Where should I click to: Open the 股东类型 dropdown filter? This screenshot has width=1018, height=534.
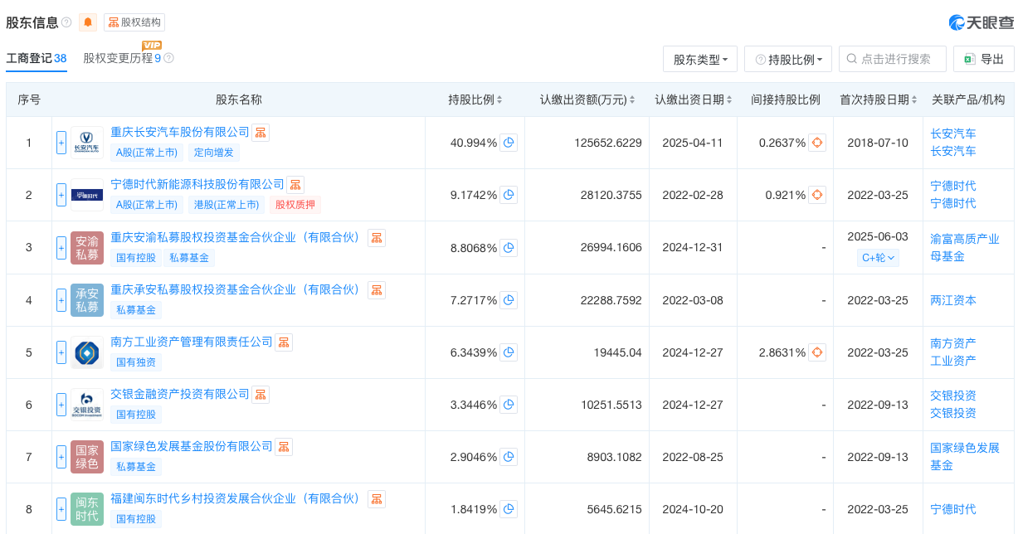[700, 59]
